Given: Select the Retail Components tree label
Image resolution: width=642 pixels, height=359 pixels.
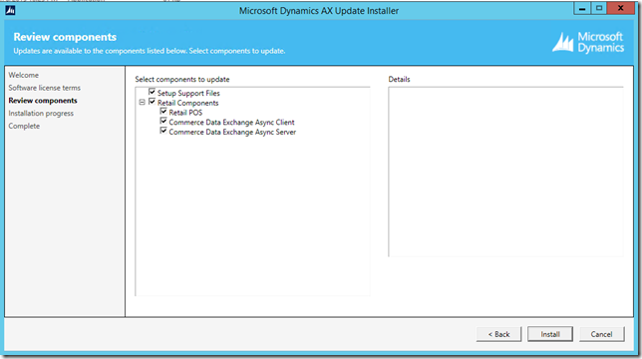Looking at the screenshot, I should (188, 103).
